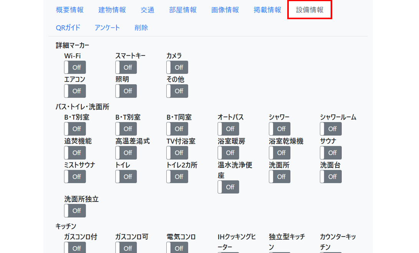Toggle the 洗面所独立 switch
This screenshot has height=253, width=419.
point(75,210)
